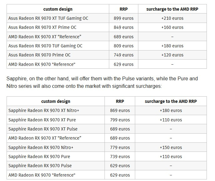Click Sapphire Radeon RX 9070 XT Pure name
Screen dimensions: 215x181
[42, 120]
